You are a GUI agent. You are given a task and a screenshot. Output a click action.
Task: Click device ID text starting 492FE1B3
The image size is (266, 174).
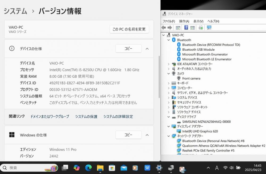coord(85,83)
